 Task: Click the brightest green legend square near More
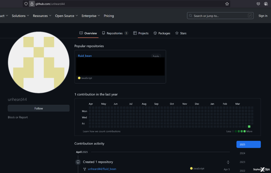245,131
